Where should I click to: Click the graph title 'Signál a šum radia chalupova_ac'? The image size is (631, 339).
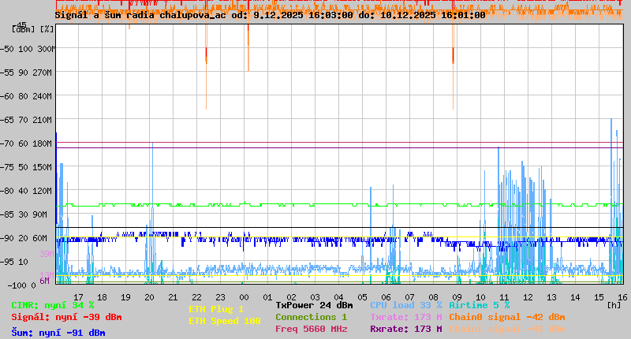[140, 15]
